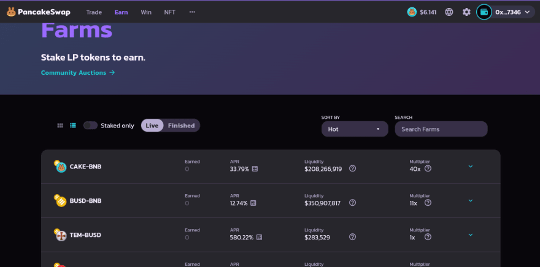
Task: Click the 580.22% APR value
Action: [241, 238]
